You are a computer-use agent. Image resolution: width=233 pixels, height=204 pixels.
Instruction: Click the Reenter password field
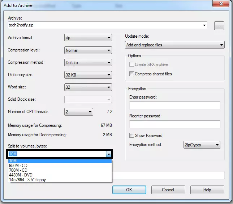pos(175,124)
